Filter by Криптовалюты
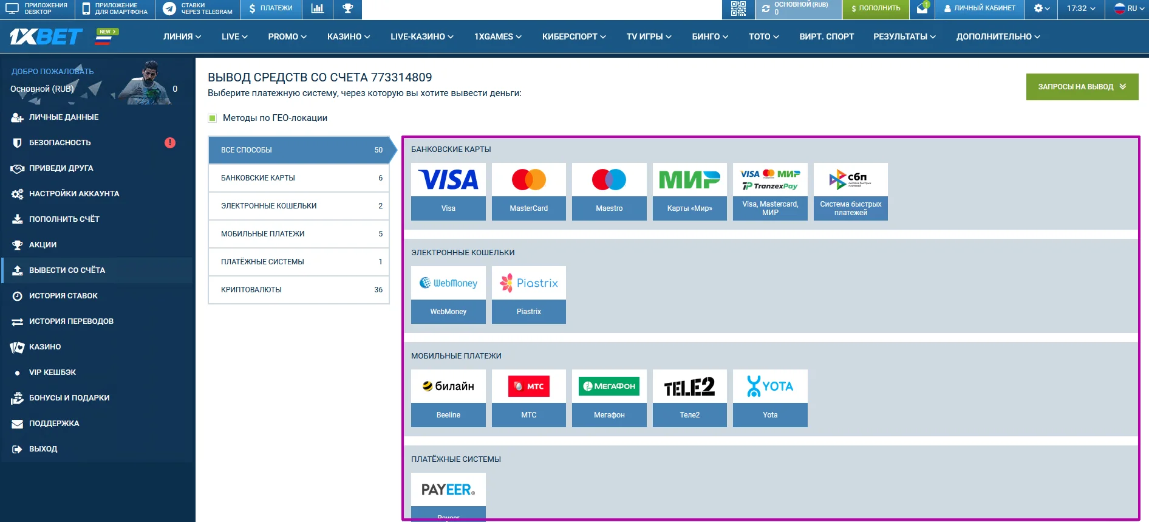The width and height of the screenshot is (1149, 522). click(299, 290)
